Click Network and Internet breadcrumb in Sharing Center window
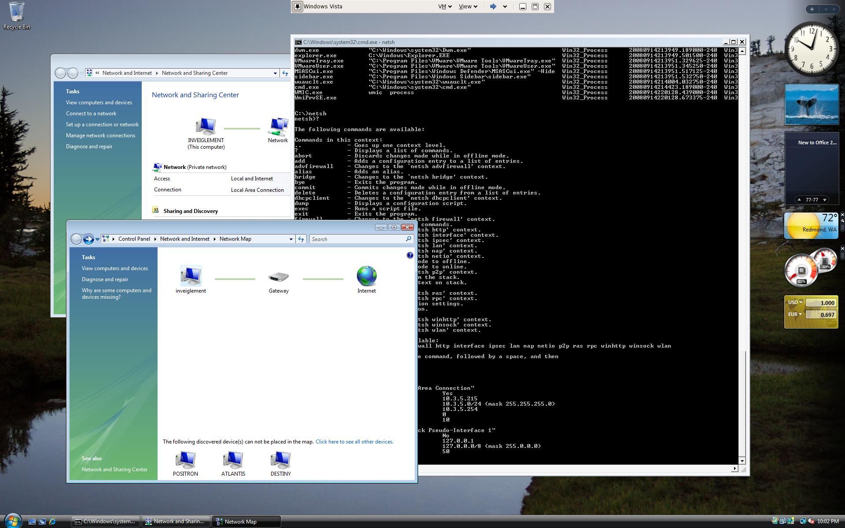Screen dimensions: 845x528 [127, 73]
